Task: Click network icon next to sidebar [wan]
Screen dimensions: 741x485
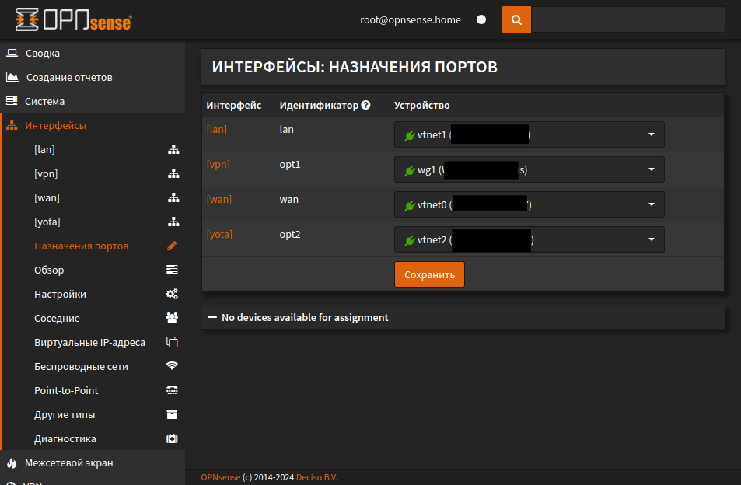Action: click(x=173, y=198)
